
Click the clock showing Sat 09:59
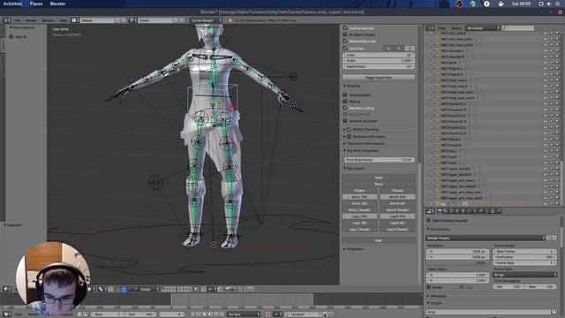click(521, 4)
